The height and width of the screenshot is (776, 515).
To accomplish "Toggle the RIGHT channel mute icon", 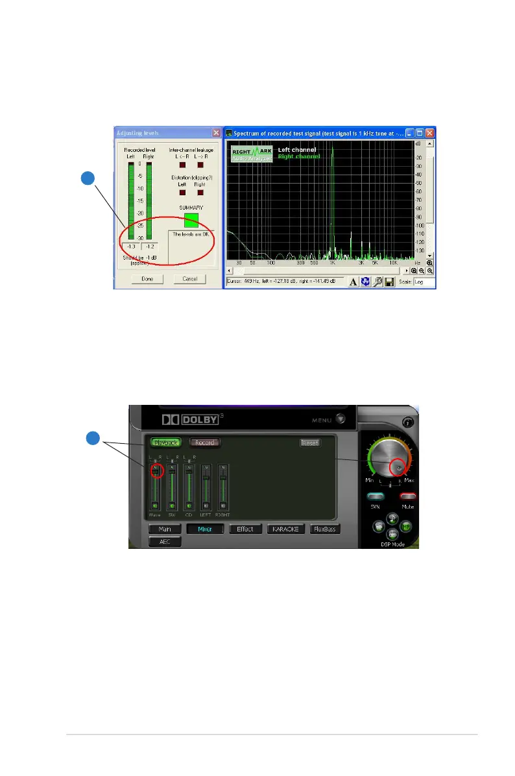I will pyautogui.click(x=223, y=506).
